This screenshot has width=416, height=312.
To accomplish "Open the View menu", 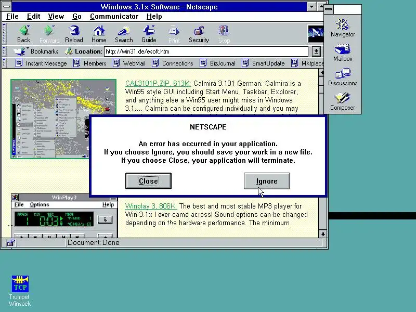I will pos(56,17).
